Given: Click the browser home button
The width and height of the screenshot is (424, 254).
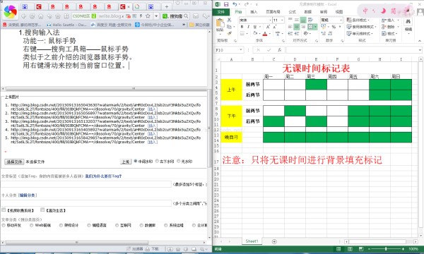Looking at the screenshot, I should 41,16.
